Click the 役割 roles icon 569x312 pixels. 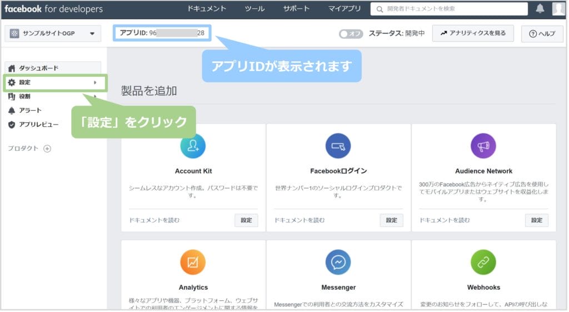click(x=12, y=97)
